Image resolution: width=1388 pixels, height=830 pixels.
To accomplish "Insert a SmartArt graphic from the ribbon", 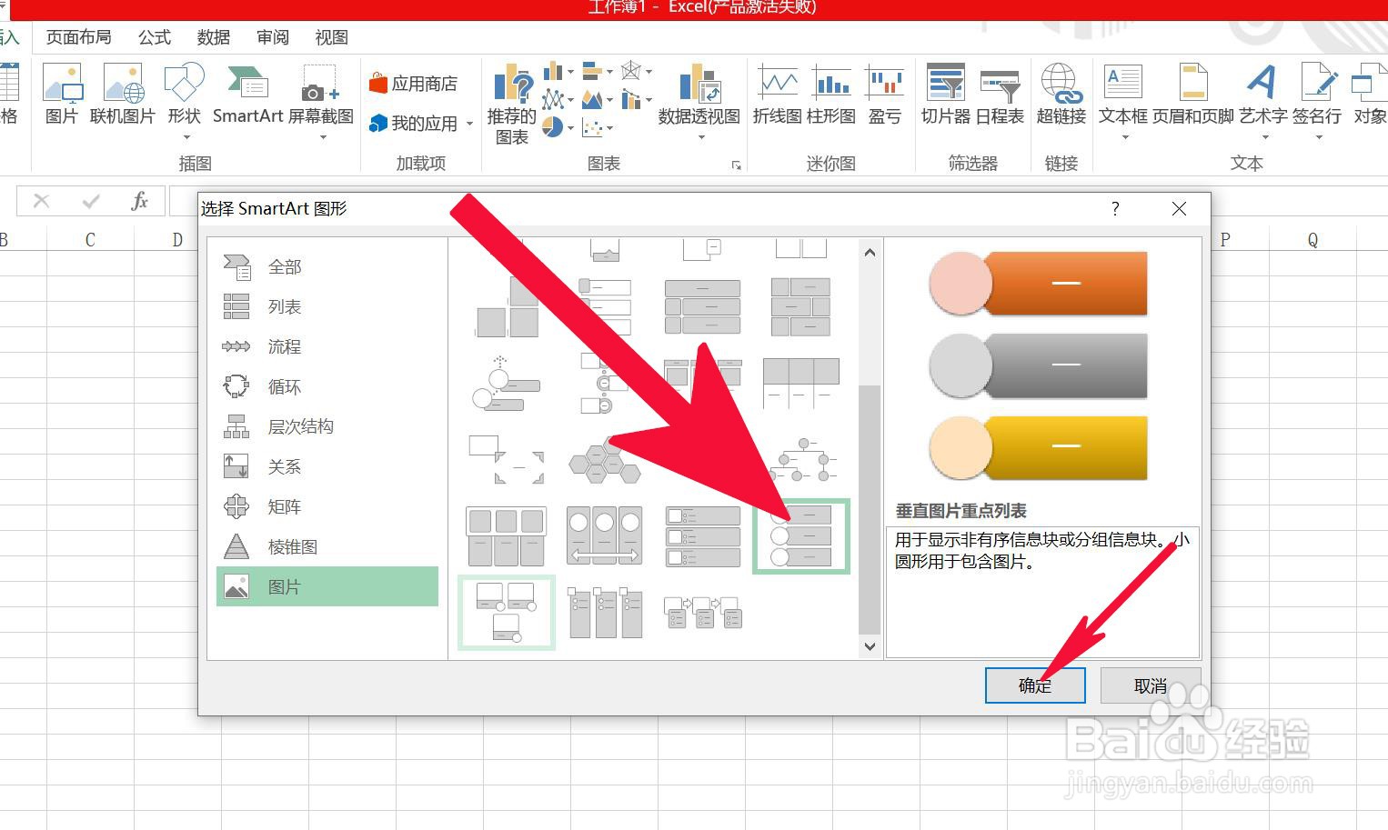I will pyautogui.click(x=246, y=91).
